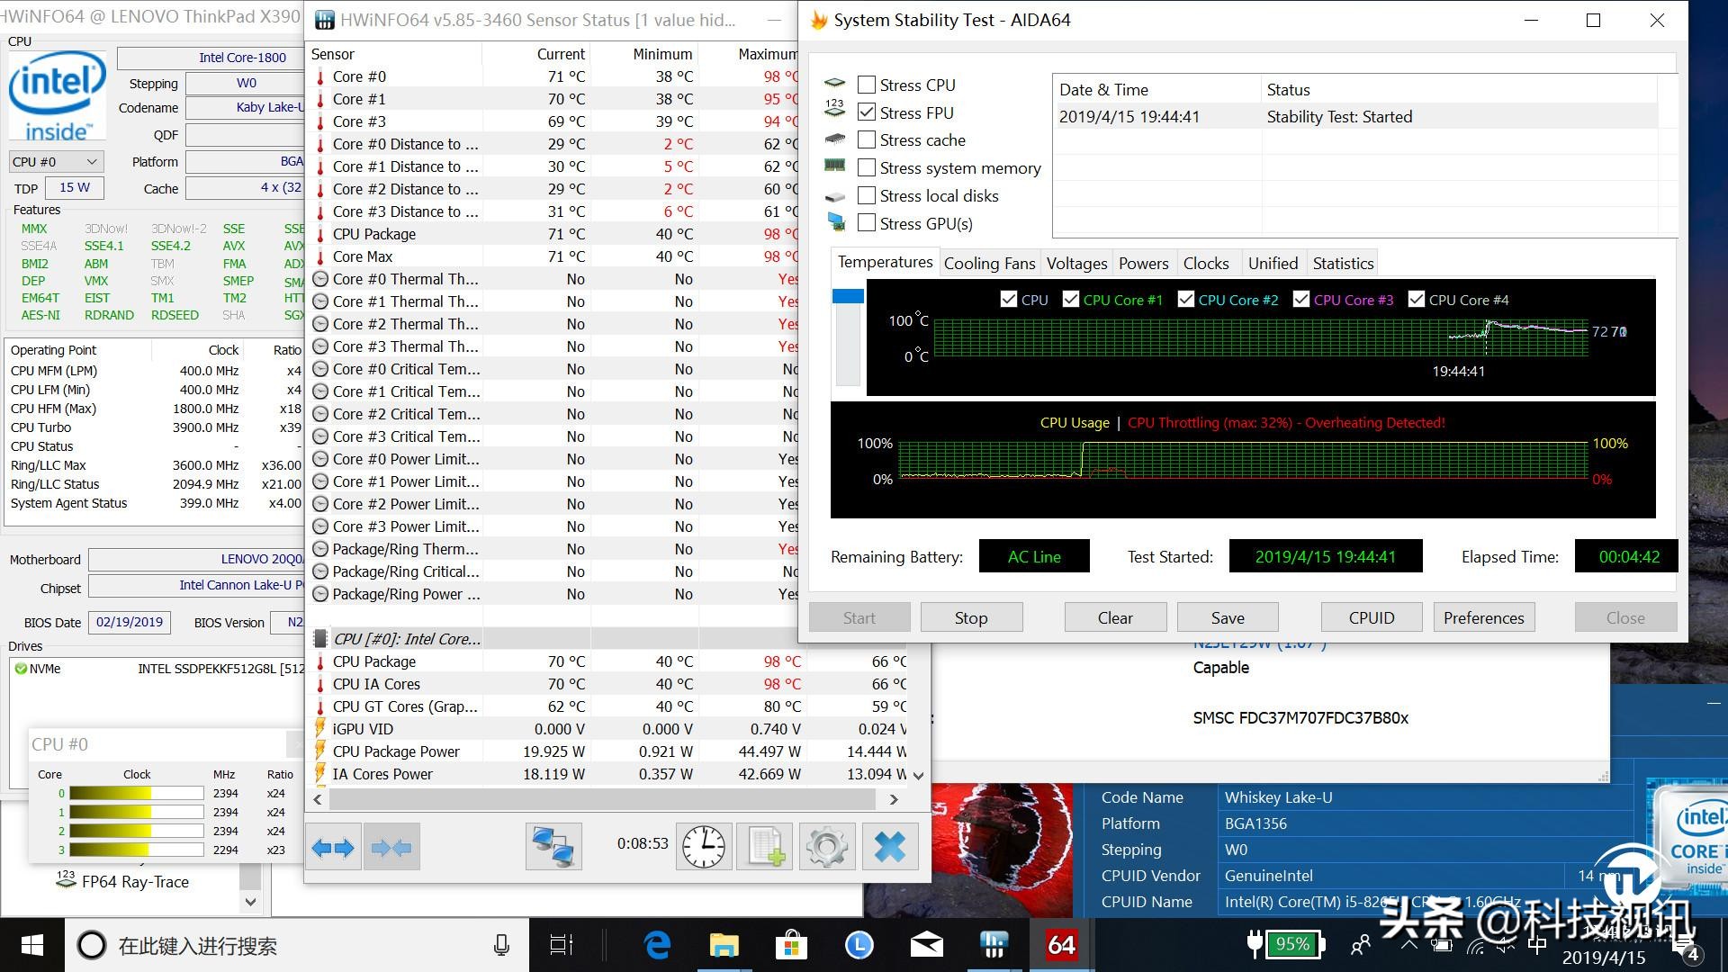Image resolution: width=1728 pixels, height=972 pixels.
Task: Click benchmark list scroll down arrow
Action: [250, 901]
